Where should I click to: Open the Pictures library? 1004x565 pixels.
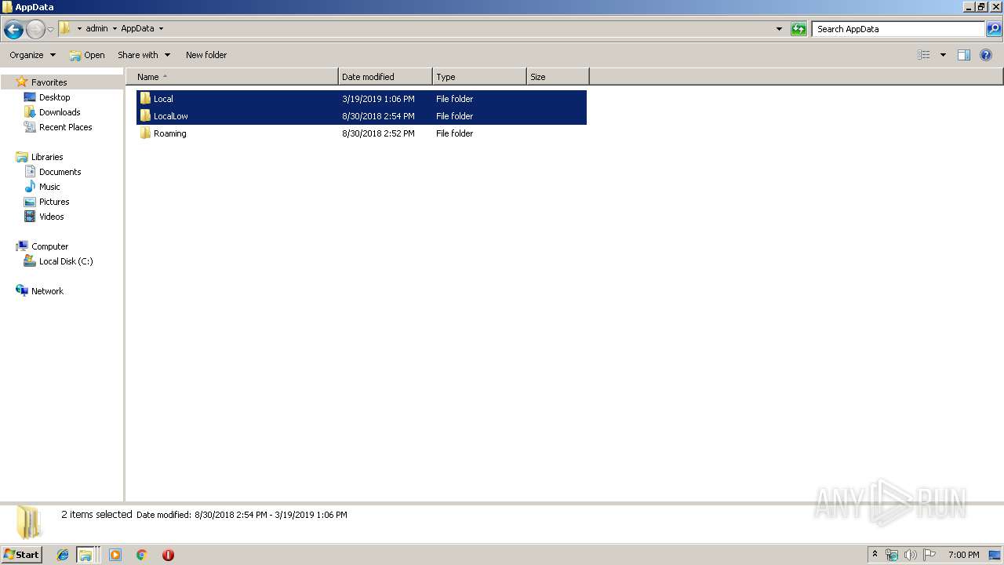(54, 202)
